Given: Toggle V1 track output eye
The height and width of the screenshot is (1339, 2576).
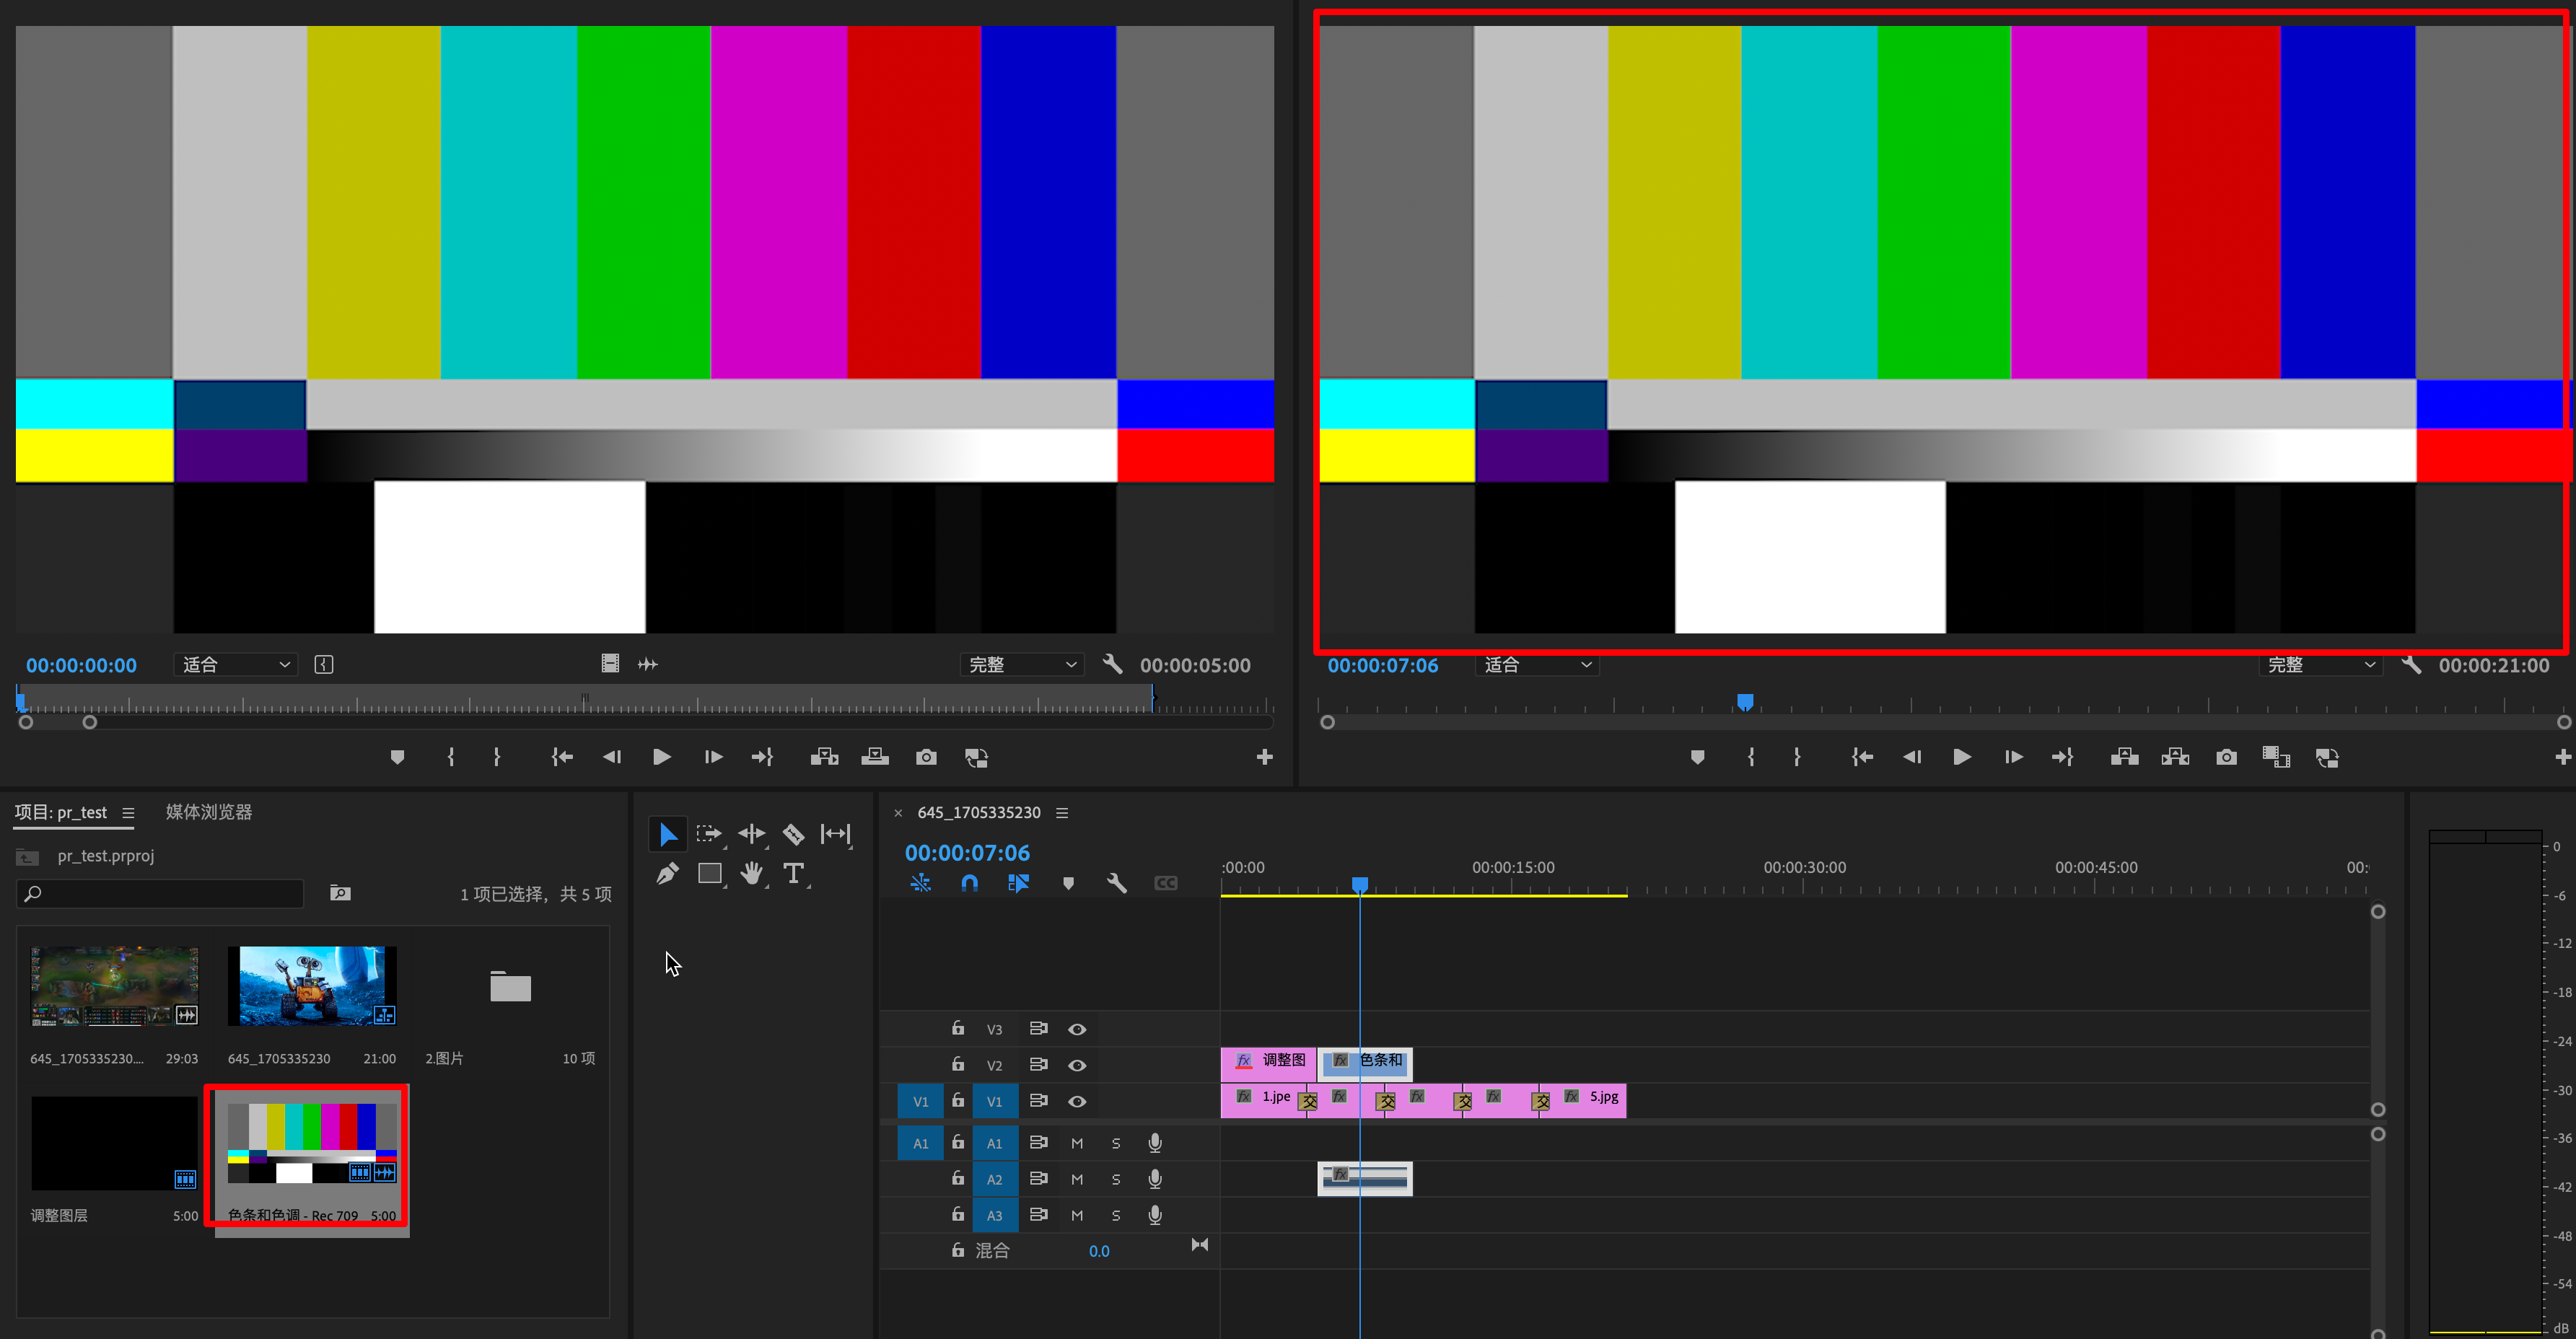Looking at the screenshot, I should [x=1077, y=1101].
